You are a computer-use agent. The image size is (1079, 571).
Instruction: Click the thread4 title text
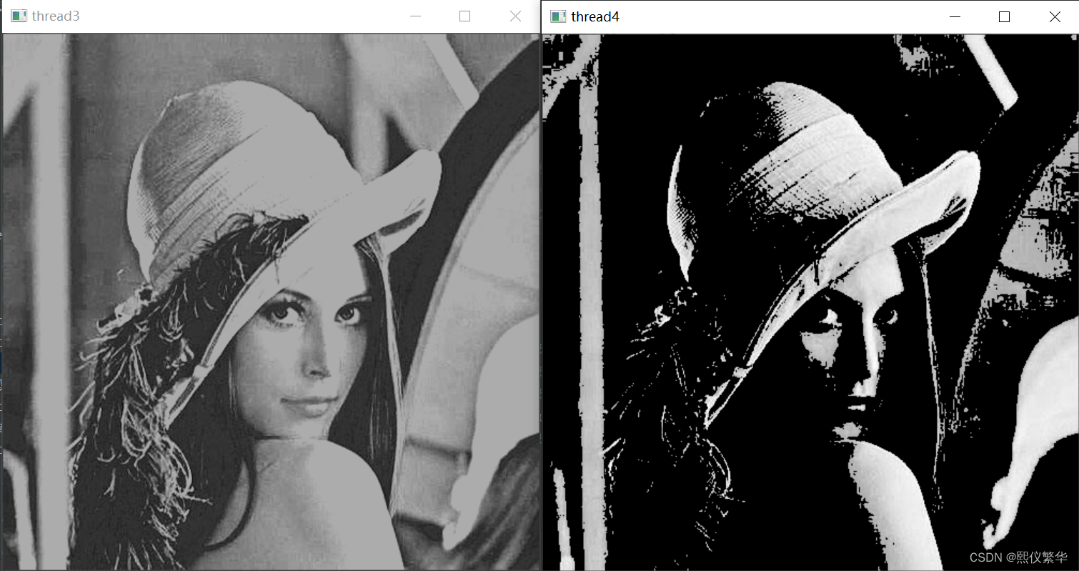click(x=595, y=16)
